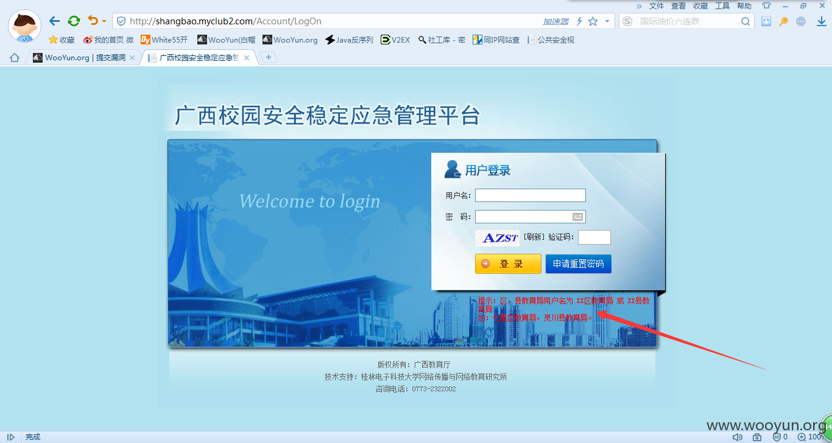Open a new tab with the plus button
832x443 pixels.
[269, 57]
